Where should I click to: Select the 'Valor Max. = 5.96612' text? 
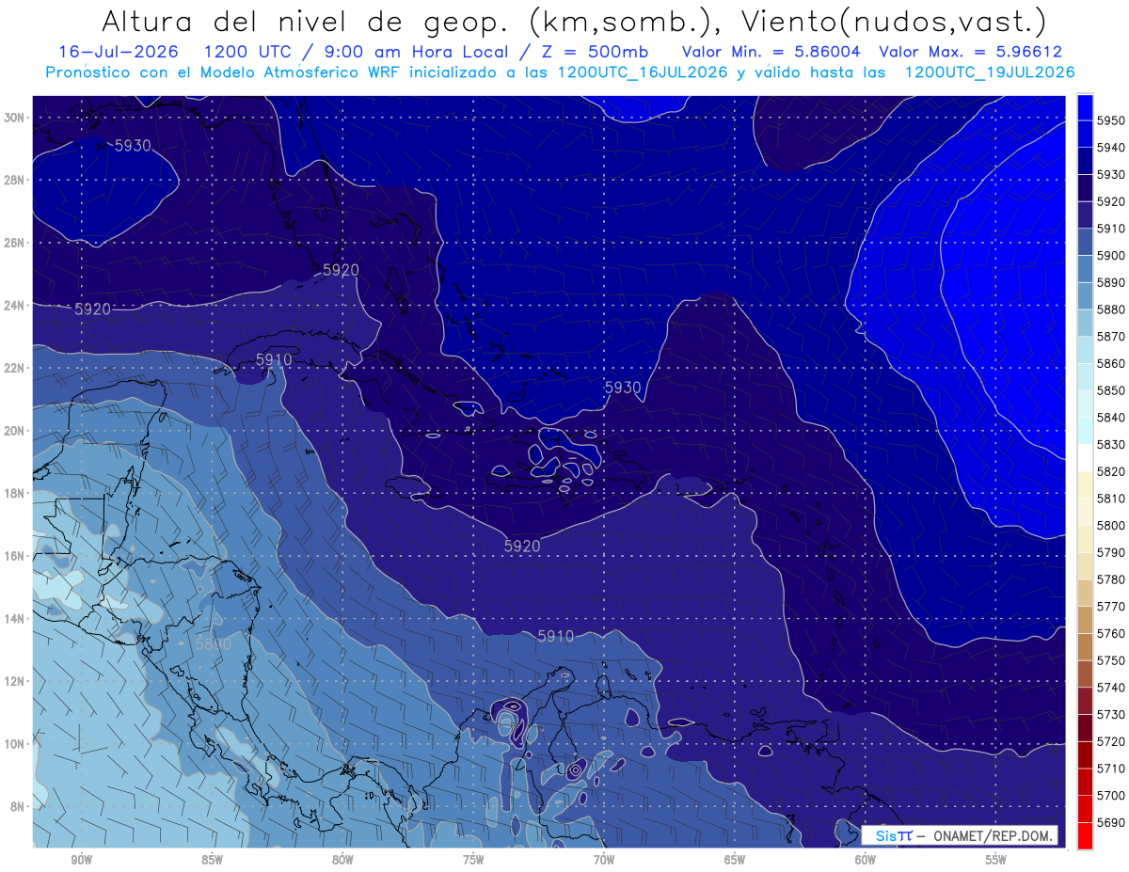coord(970,52)
